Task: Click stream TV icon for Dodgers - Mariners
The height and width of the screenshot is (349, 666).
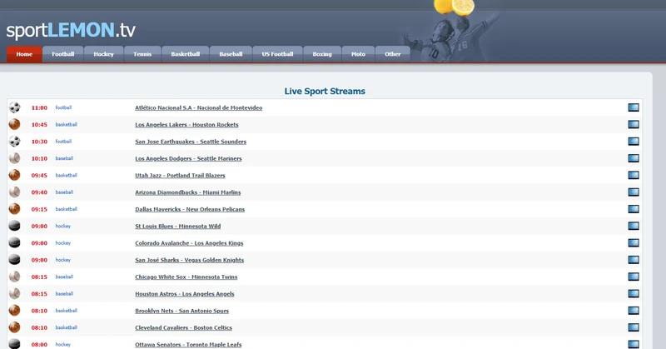Action: click(634, 158)
